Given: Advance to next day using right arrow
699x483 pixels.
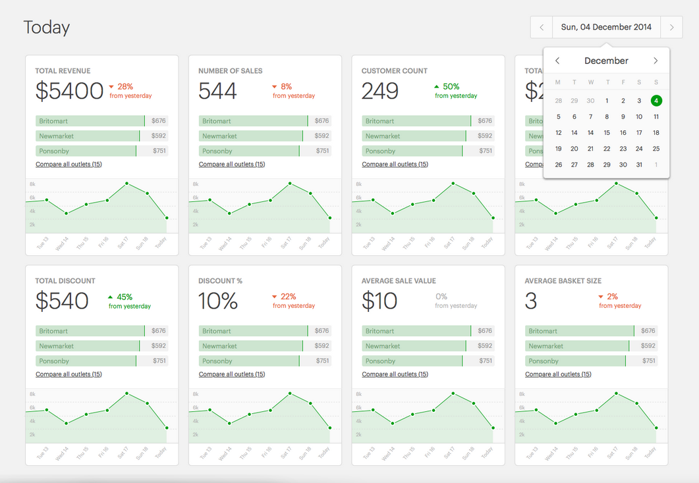Looking at the screenshot, I should point(671,28).
